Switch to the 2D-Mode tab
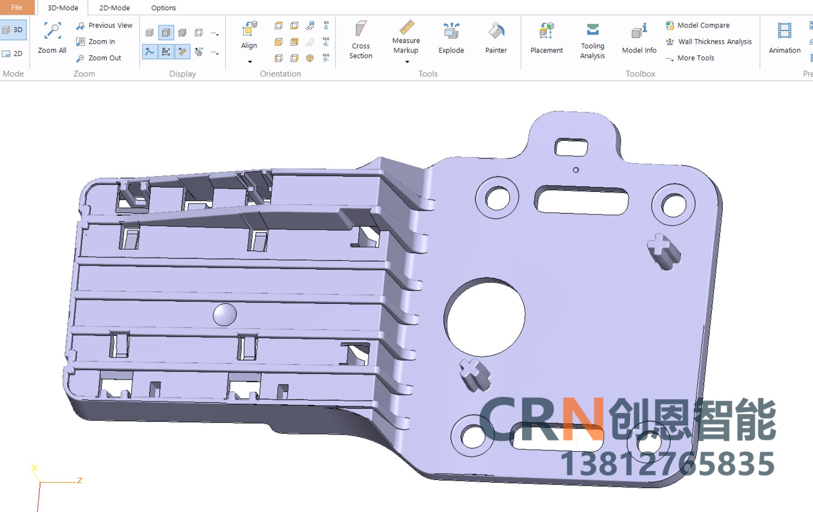The image size is (813, 512). 115,8
